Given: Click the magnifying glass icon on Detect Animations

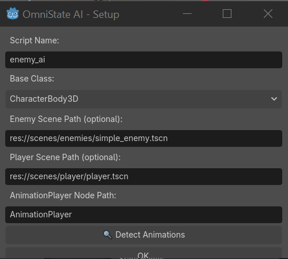Looking at the screenshot, I should tap(107, 235).
